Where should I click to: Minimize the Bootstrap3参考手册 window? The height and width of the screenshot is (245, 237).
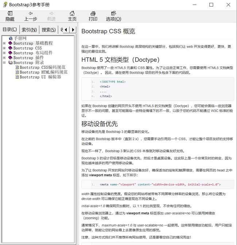tap(195, 5)
